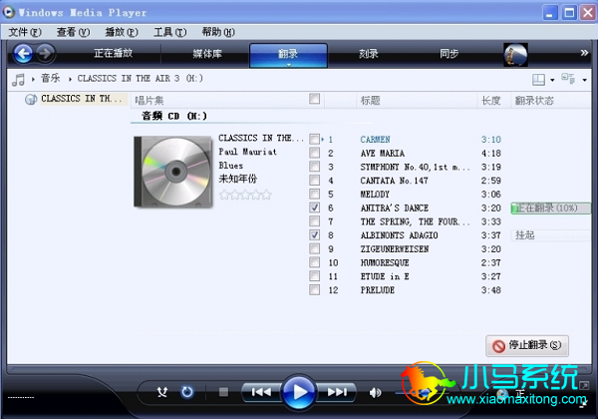This screenshot has height=419, width=598.
Task: Click the Paul Mauriat artist name
Action: coord(247,152)
